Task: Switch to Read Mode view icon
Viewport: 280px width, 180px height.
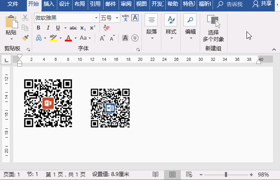Action: pyautogui.click(x=155, y=174)
